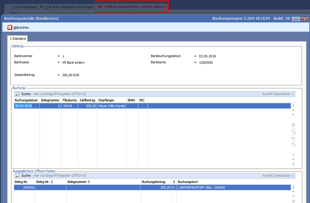Switch to 3 Zahlung abgeschlossen tab
Image resolution: width=310 pixels, height=203 pixels.
[x=132, y=7]
